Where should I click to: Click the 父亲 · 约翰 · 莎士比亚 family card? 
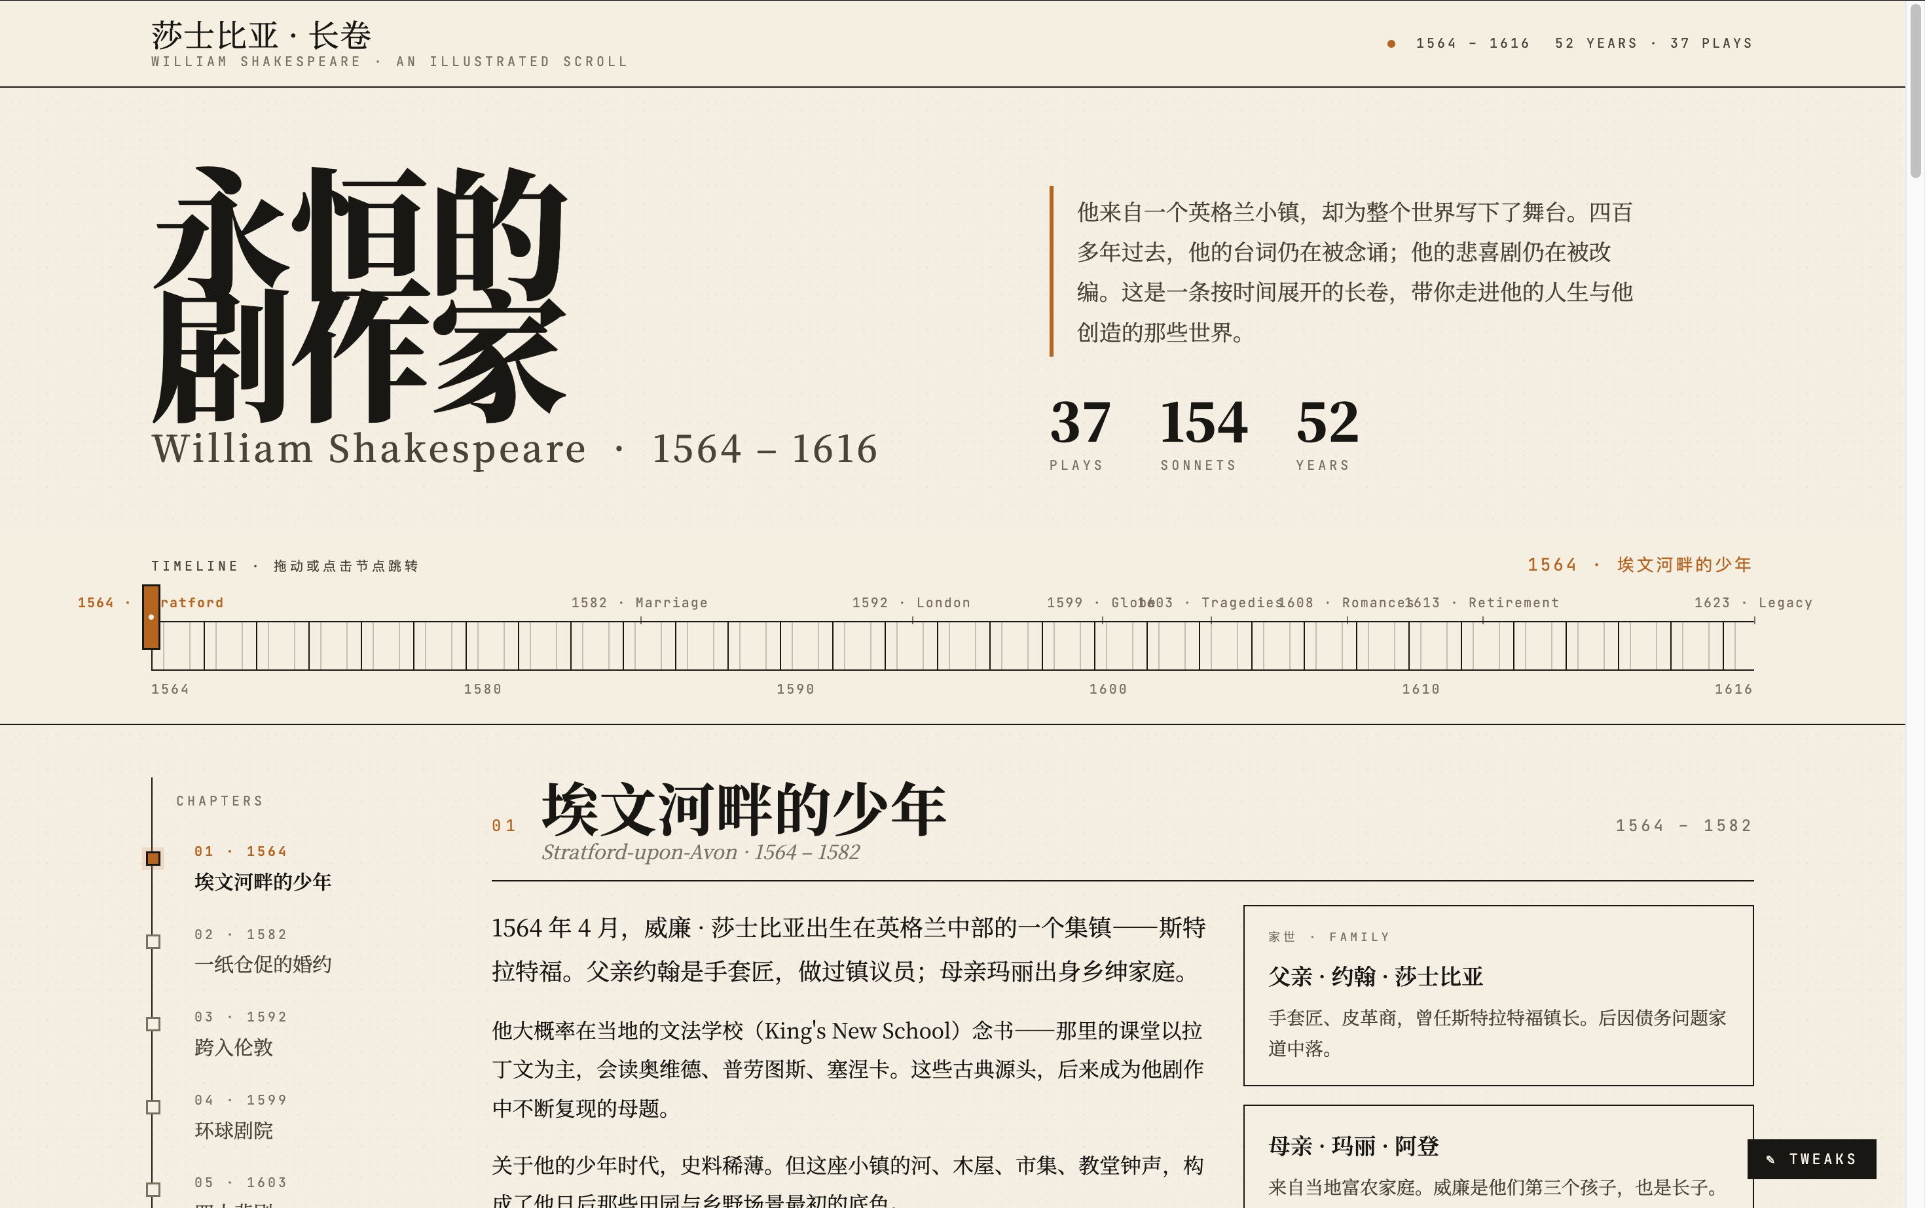click(1498, 995)
